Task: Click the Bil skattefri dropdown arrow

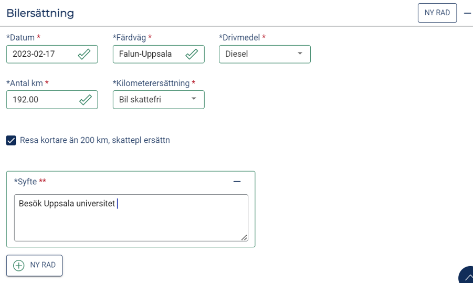Action: coord(194,99)
